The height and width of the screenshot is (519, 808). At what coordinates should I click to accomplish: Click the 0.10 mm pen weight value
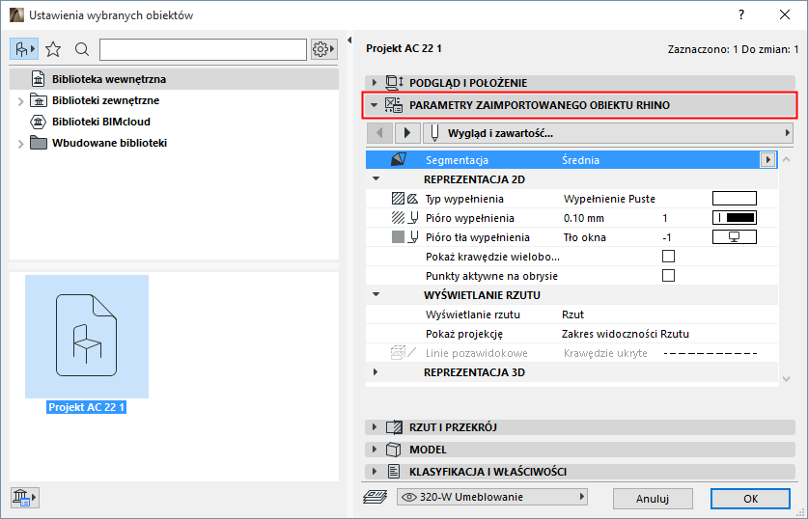coord(584,218)
